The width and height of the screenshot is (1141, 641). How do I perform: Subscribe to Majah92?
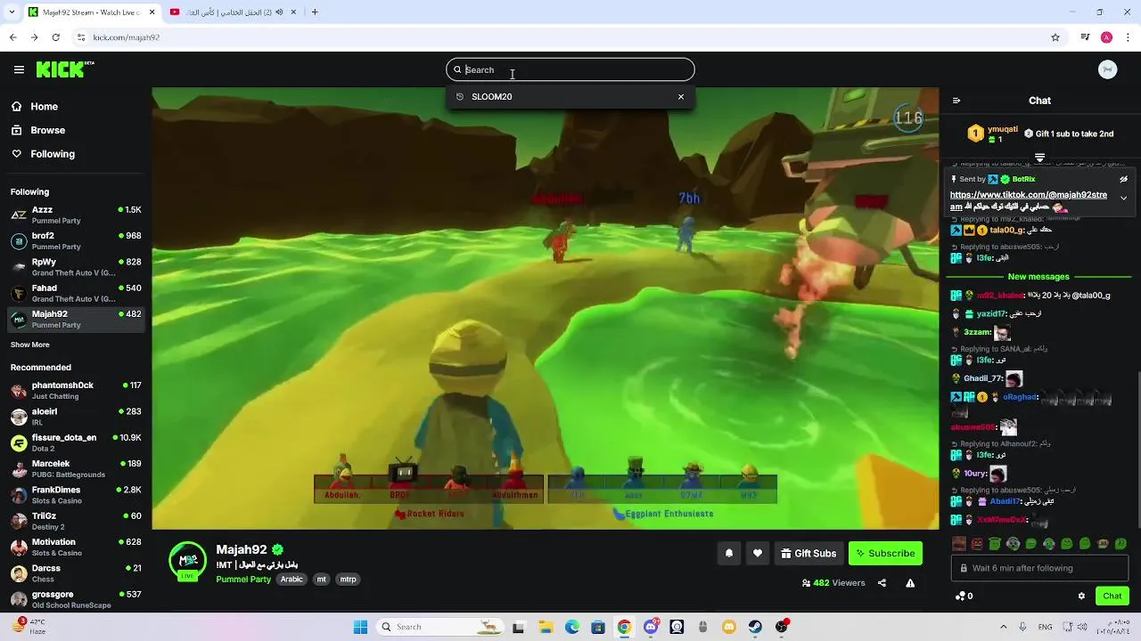[x=885, y=553]
